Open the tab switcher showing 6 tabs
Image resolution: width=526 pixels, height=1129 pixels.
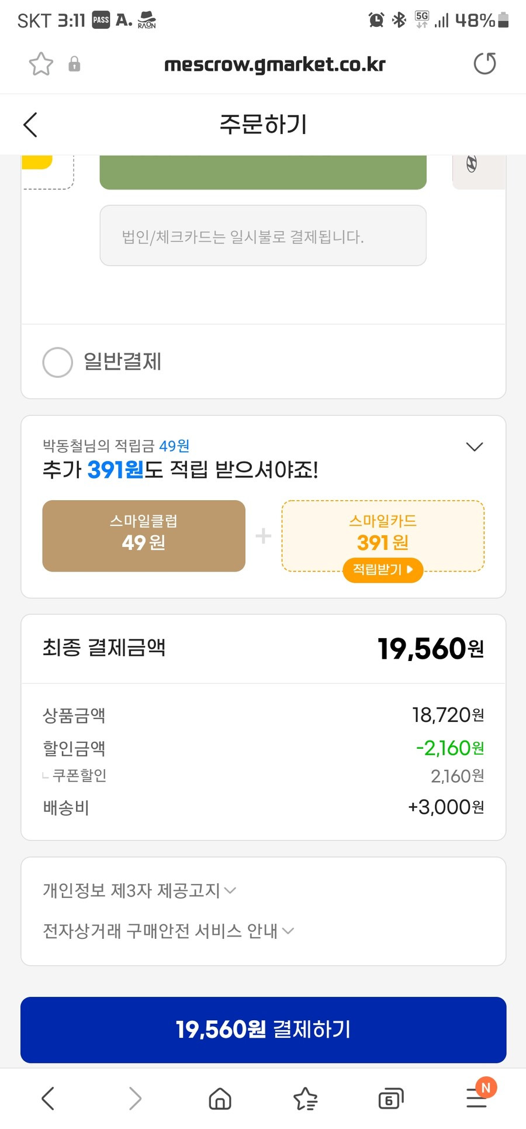390,1098
